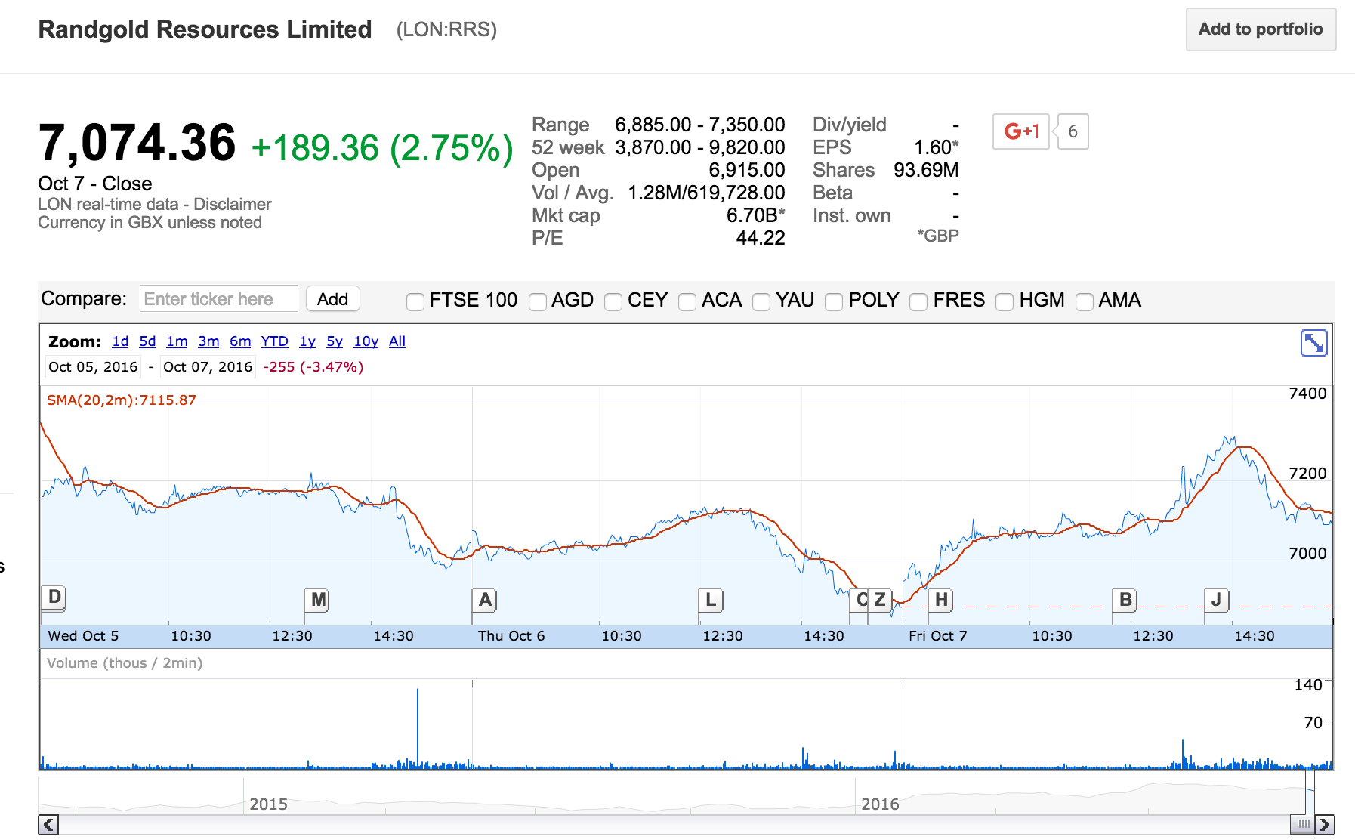The width and height of the screenshot is (1355, 840).
Task: Open news marker A on chart
Action: point(485,600)
